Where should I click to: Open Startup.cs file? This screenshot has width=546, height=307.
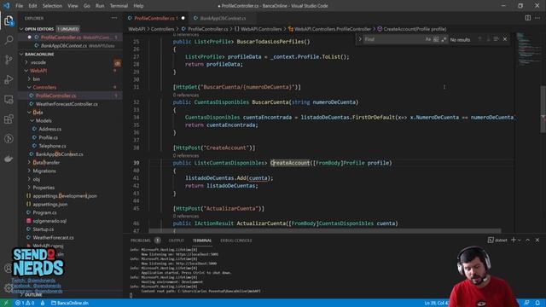click(x=44, y=229)
